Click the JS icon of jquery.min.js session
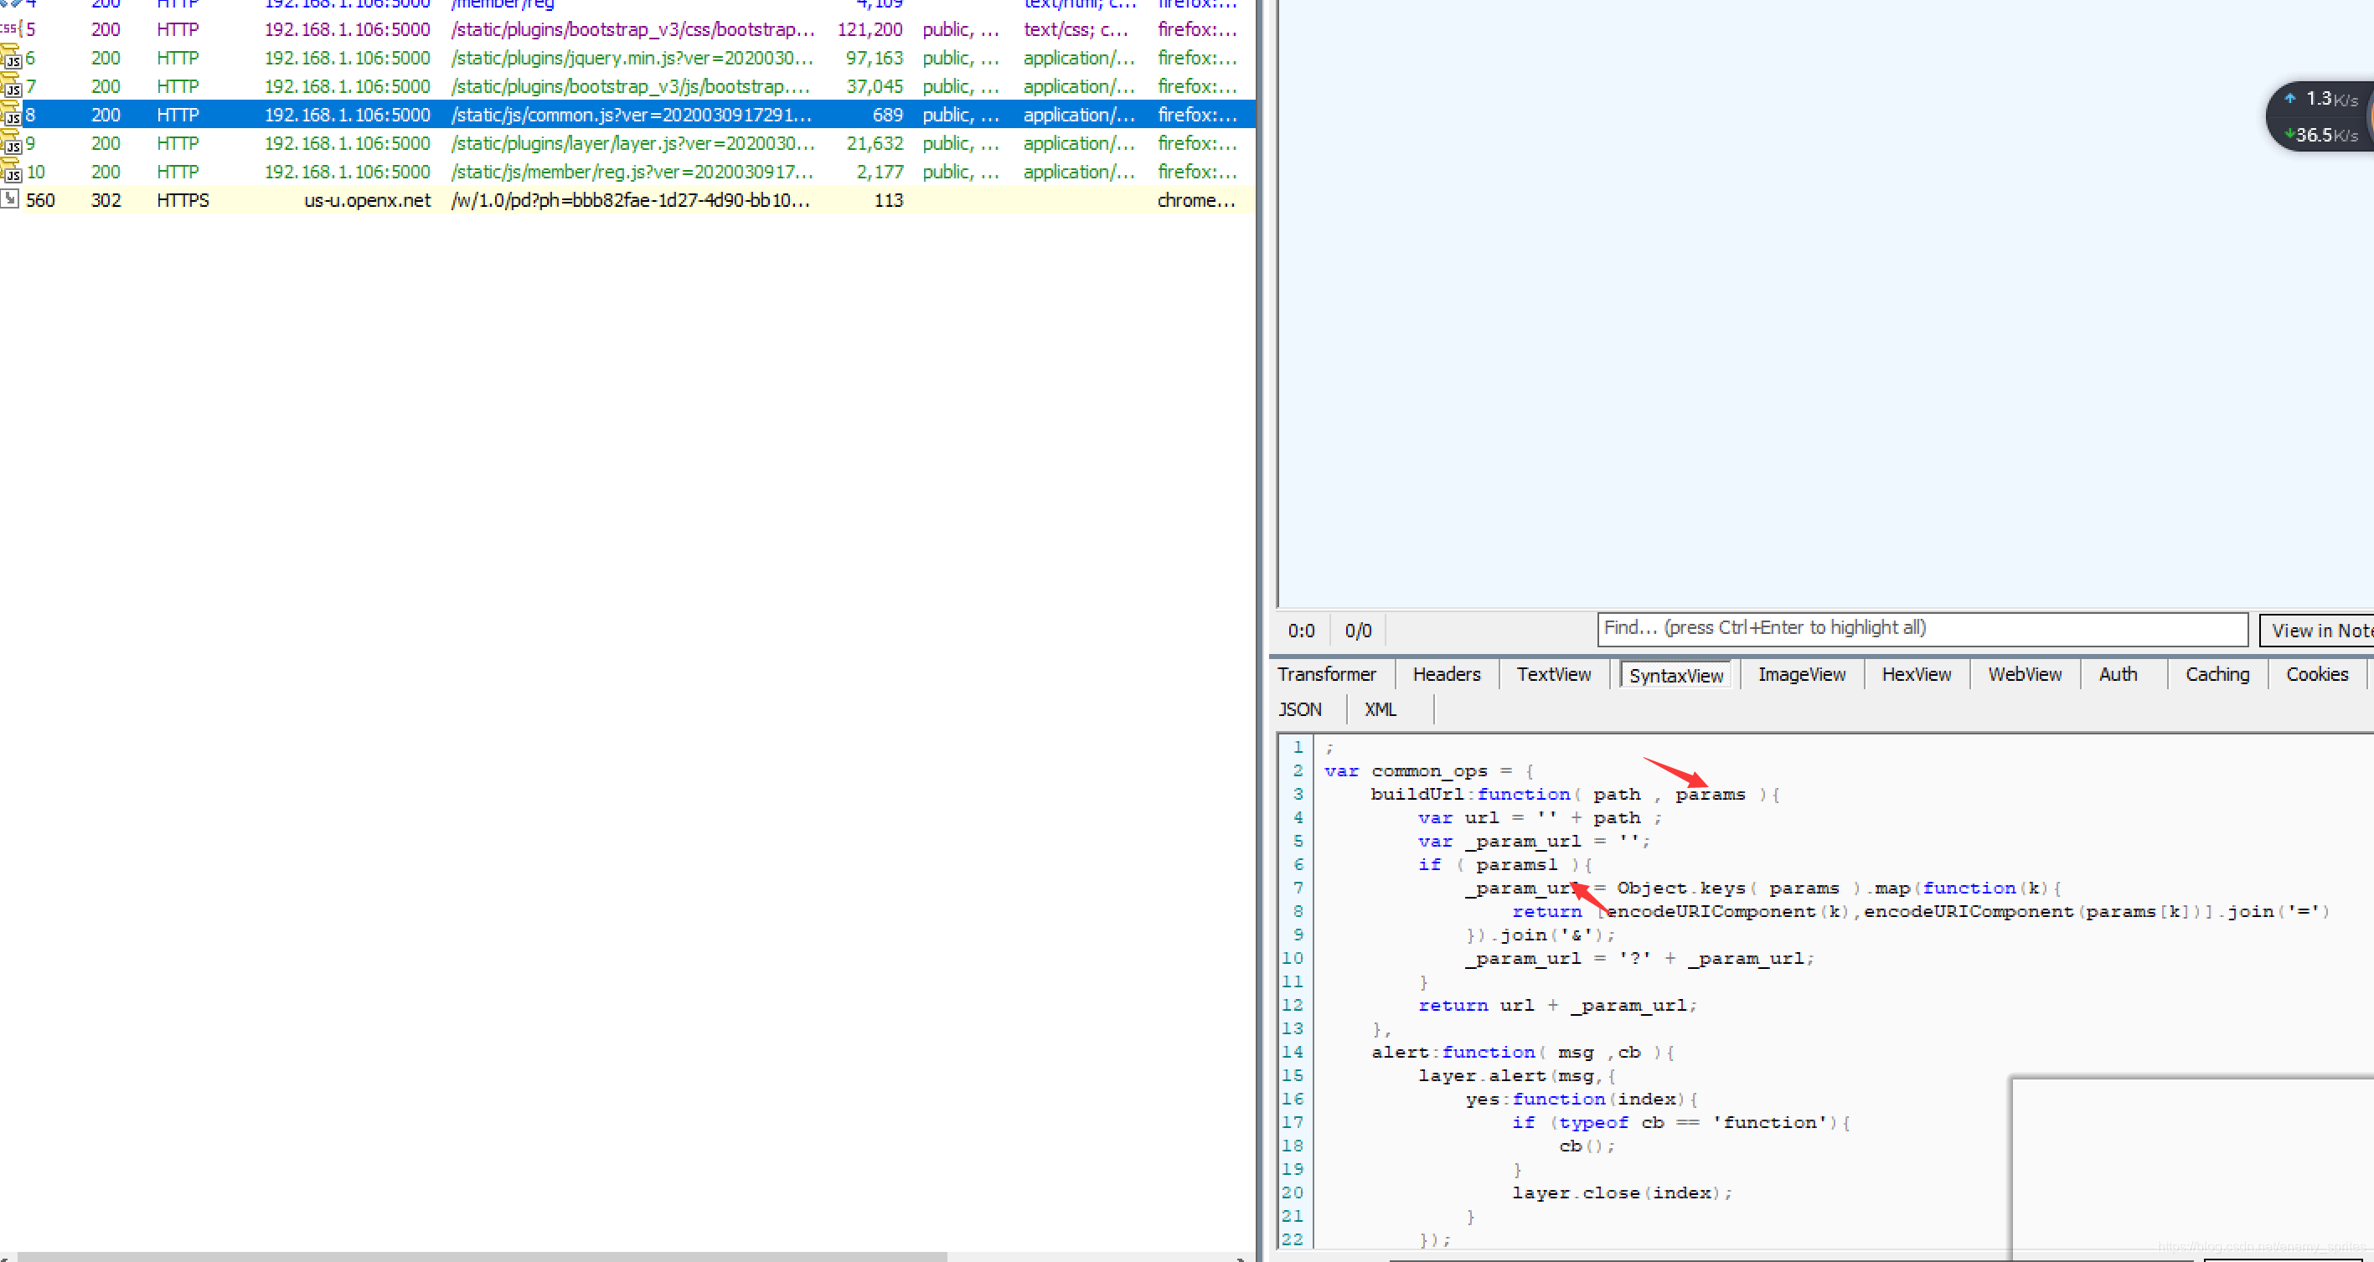 pyautogui.click(x=11, y=58)
